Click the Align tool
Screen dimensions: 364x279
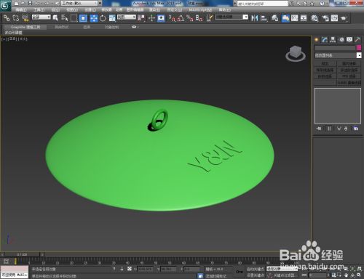(264, 18)
